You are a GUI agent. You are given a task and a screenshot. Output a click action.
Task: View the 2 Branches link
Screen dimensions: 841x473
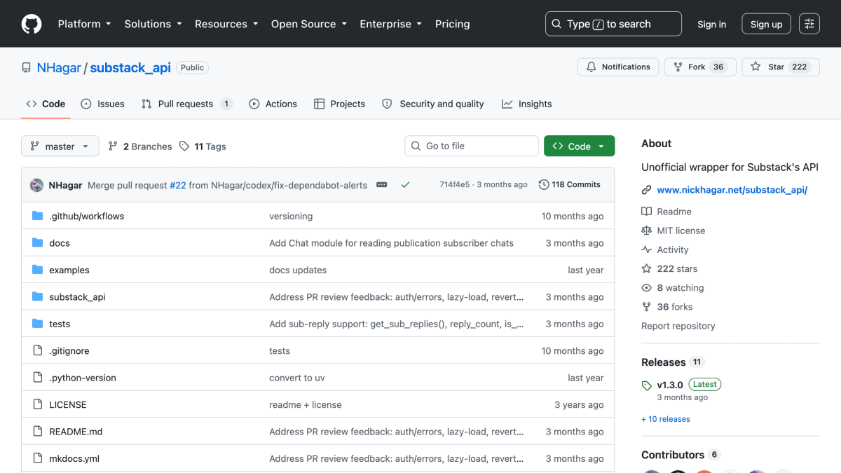click(140, 146)
